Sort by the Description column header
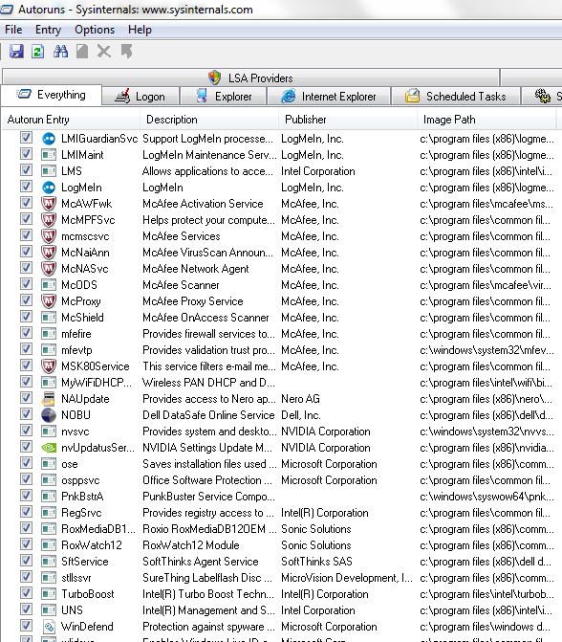The width and height of the screenshot is (562, 642). (x=209, y=120)
